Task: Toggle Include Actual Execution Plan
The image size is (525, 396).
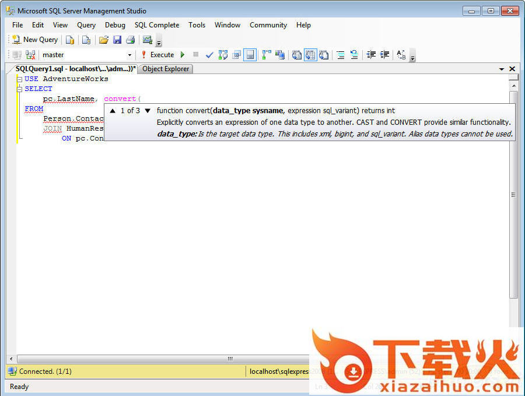Action: [267, 55]
